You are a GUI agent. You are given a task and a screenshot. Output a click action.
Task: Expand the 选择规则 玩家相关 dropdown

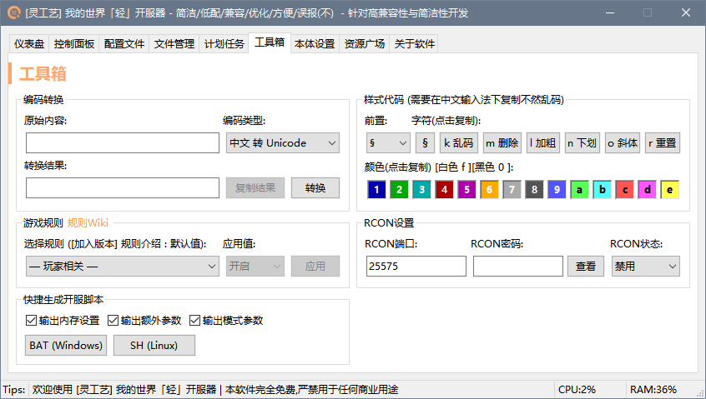pos(123,266)
